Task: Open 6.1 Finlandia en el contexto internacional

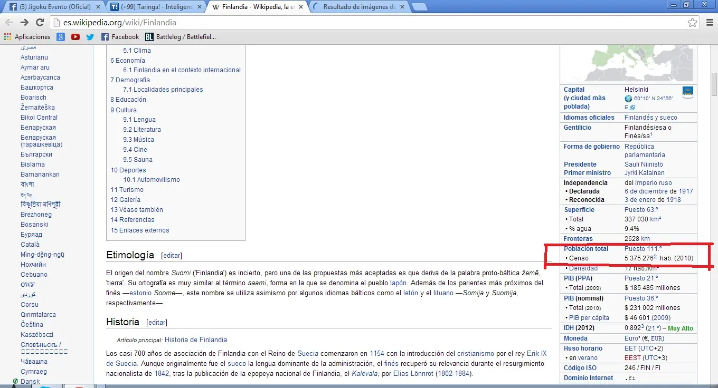Action: tap(182, 70)
